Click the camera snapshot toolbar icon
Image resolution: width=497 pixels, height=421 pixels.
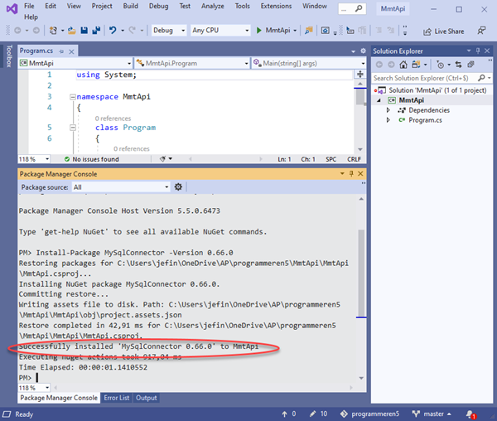(326, 31)
